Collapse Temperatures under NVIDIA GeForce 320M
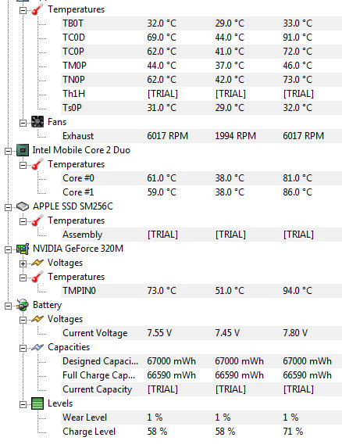 click(23, 278)
